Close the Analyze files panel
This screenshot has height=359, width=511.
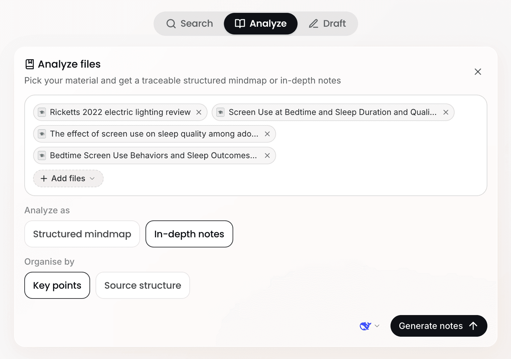point(478,72)
